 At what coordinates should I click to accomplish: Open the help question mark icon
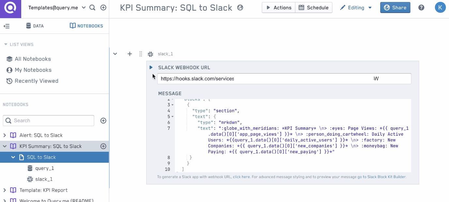[x=421, y=7]
